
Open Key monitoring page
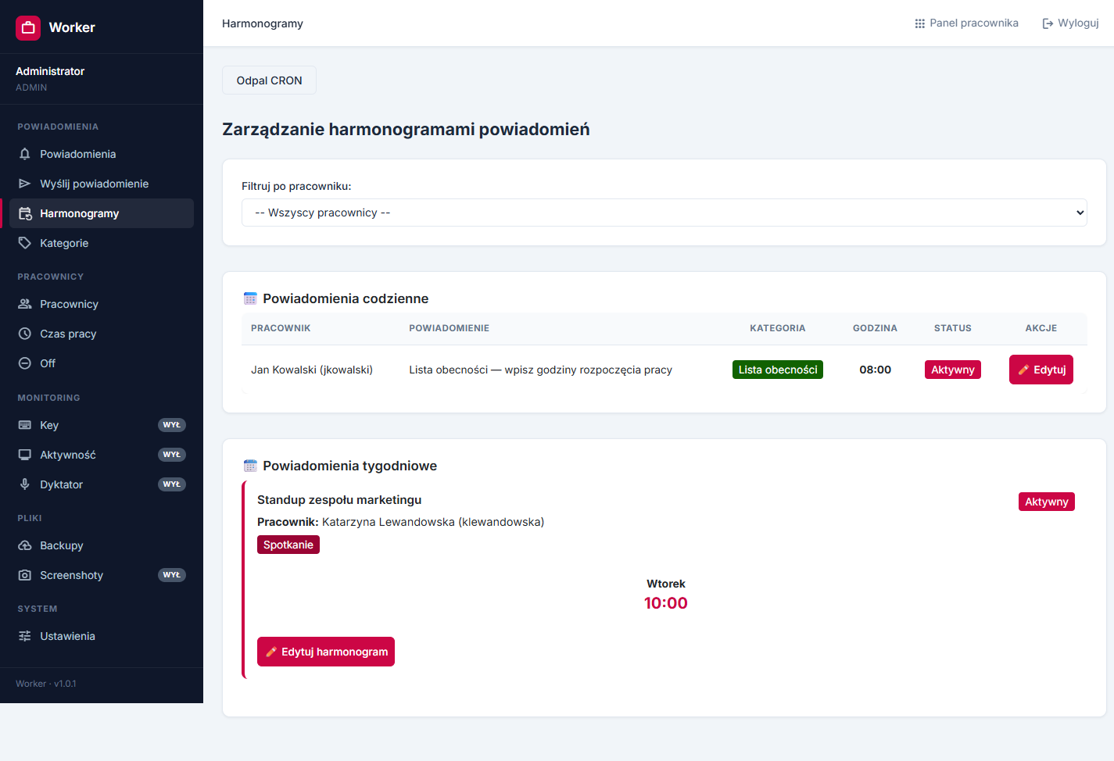(102, 425)
